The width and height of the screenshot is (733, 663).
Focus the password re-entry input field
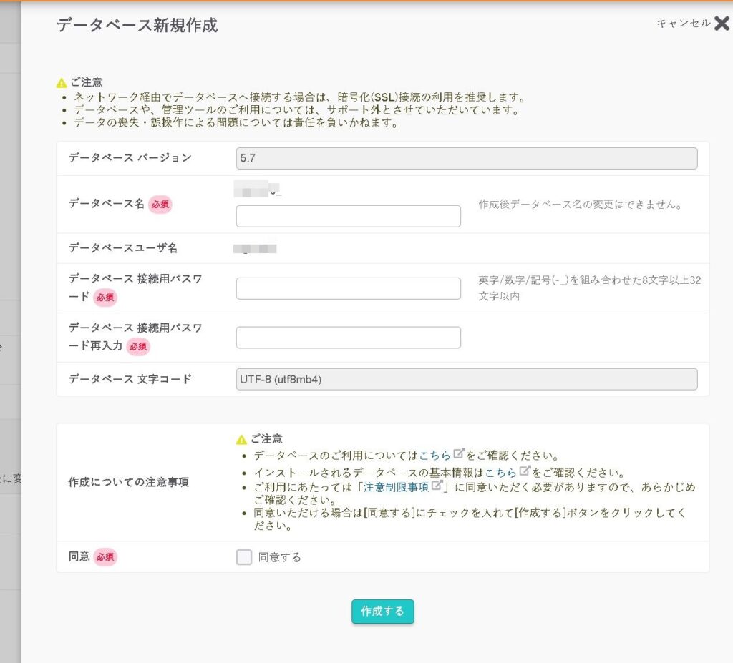click(348, 338)
